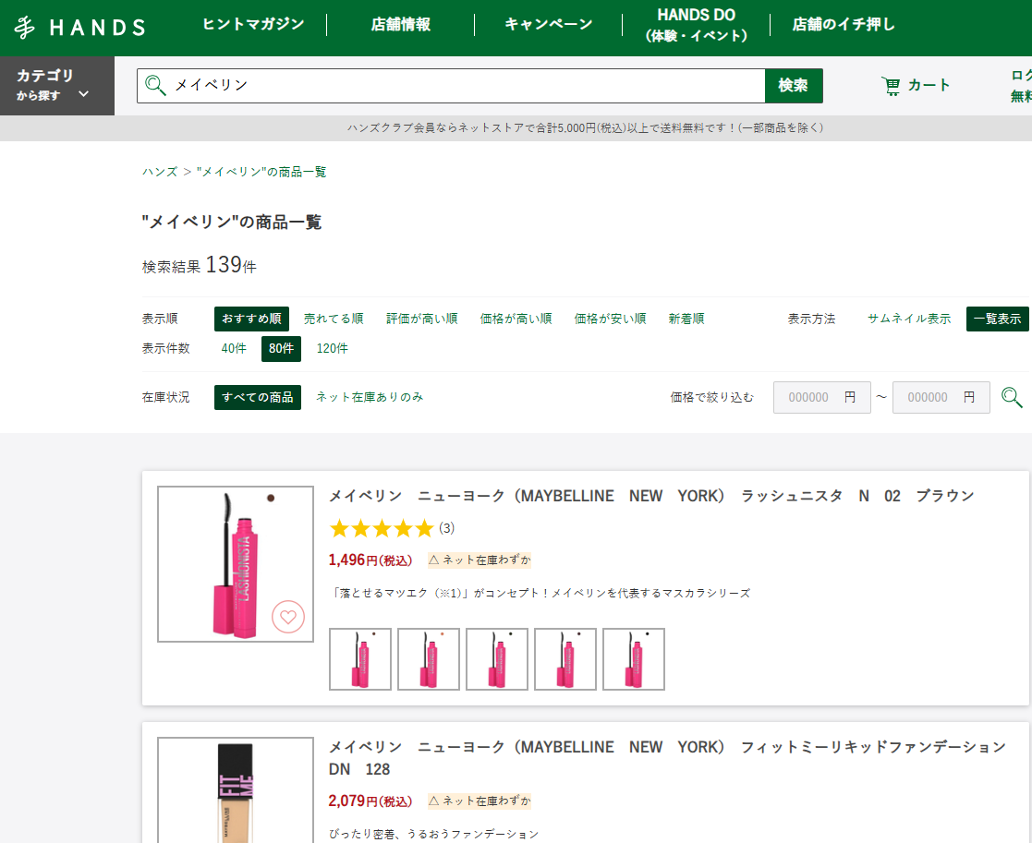Sort by 価格が高い順
The image size is (1032, 843).
pos(516,319)
